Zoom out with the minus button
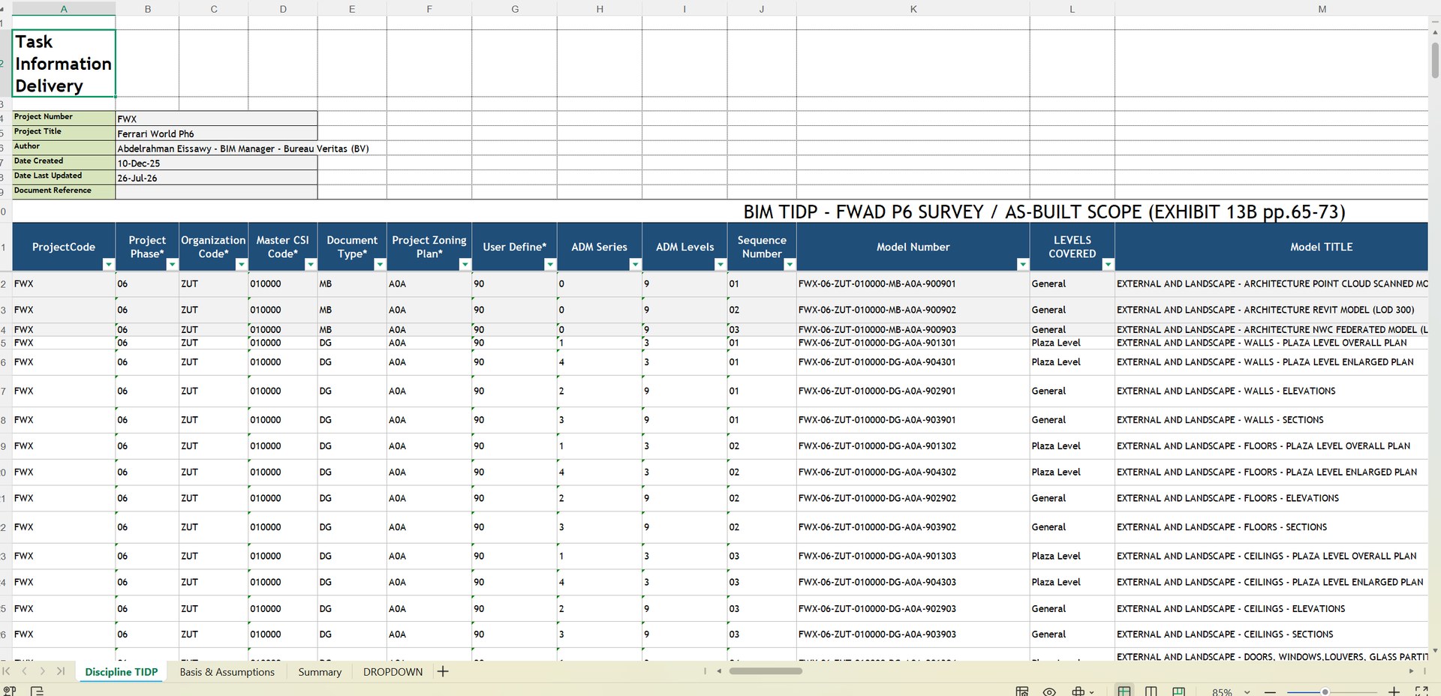The height and width of the screenshot is (696, 1441). coord(1270,691)
